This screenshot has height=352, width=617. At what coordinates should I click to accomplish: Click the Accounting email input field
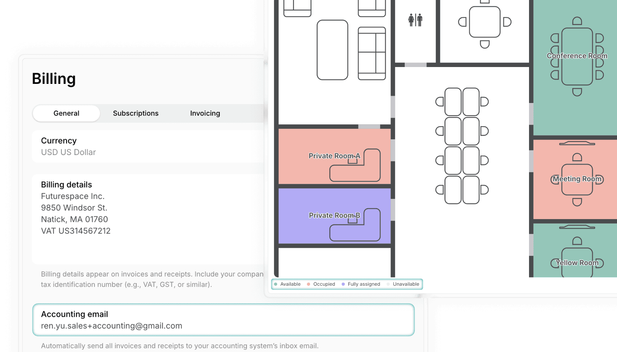pyautogui.click(x=224, y=320)
